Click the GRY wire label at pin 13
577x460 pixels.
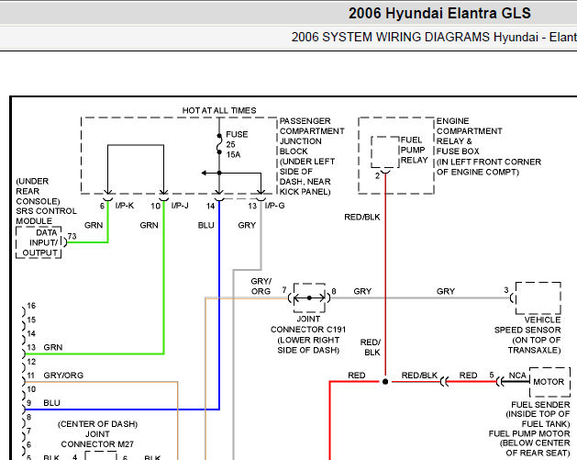pos(247,225)
